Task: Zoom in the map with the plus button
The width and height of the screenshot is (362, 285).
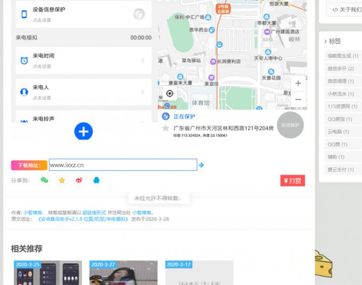Action: 298,83
